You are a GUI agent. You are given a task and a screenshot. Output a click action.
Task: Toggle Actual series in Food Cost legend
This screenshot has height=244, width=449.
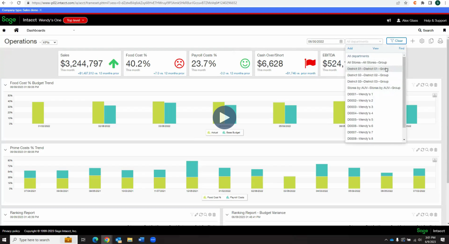[213, 133]
